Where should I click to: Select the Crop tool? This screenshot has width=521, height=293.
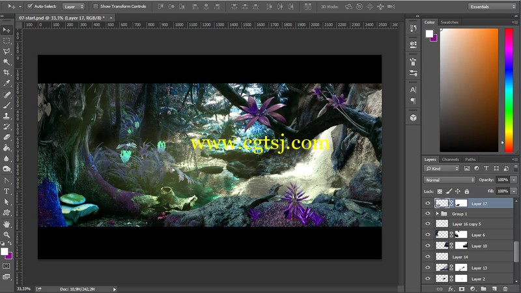[x=7, y=72]
